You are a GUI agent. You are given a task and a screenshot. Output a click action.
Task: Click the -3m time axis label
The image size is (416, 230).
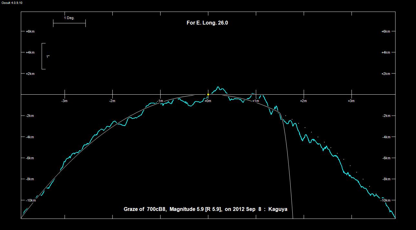pos(65,101)
